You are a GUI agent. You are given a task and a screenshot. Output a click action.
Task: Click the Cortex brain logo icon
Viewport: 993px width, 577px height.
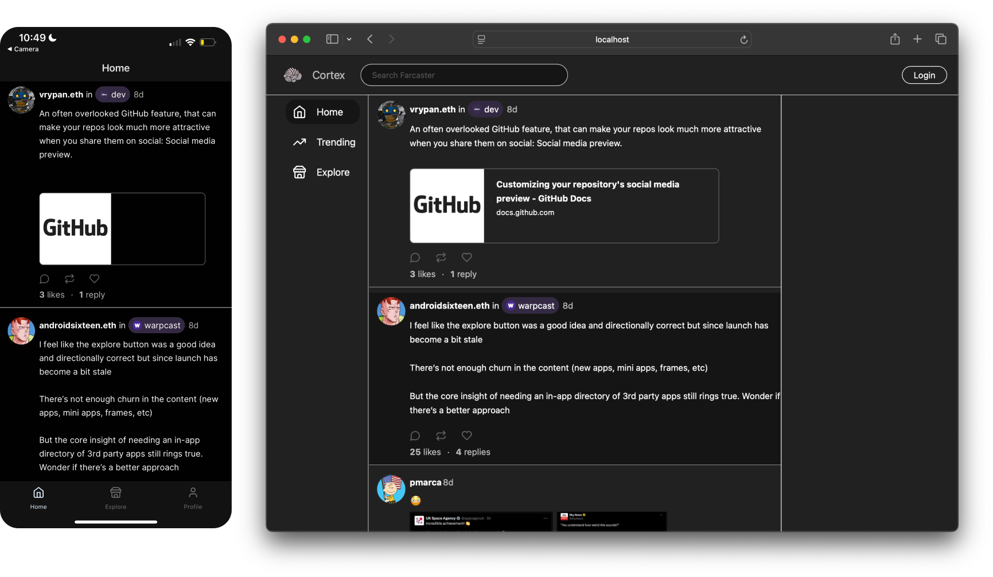tap(293, 75)
